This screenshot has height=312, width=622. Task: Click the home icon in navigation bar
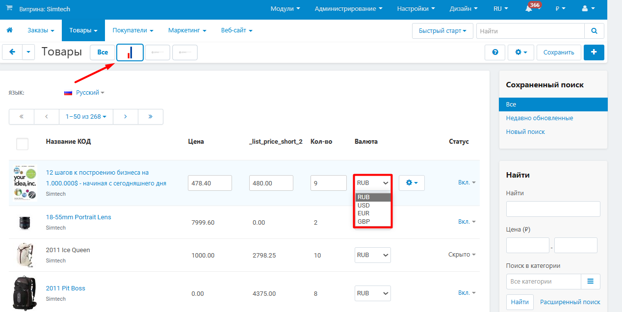(x=9, y=30)
